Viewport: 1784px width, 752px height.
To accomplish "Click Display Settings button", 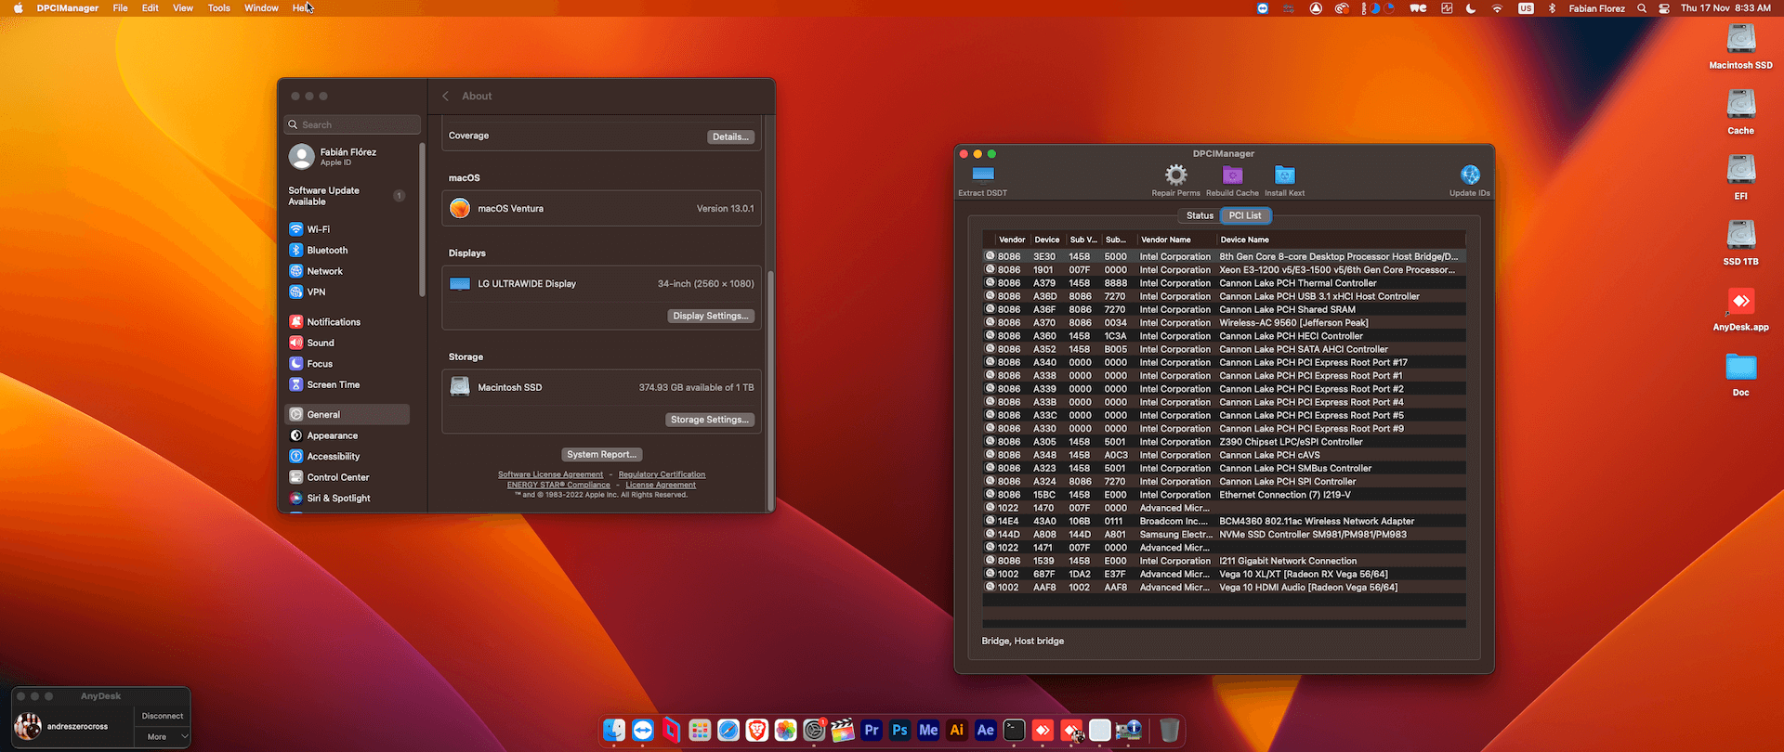I will [x=711, y=316].
